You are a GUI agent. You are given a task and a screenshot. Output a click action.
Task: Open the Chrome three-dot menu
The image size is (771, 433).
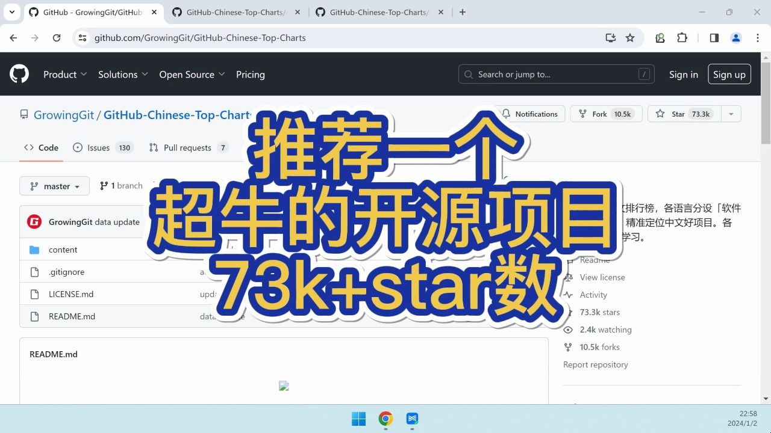pos(757,37)
